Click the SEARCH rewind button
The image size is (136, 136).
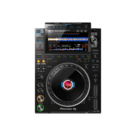pyautogui.click(x=38, y=91)
